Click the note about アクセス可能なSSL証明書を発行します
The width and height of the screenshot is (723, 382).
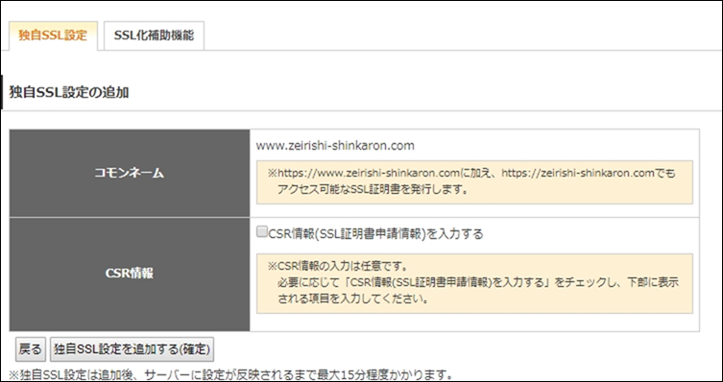474,181
